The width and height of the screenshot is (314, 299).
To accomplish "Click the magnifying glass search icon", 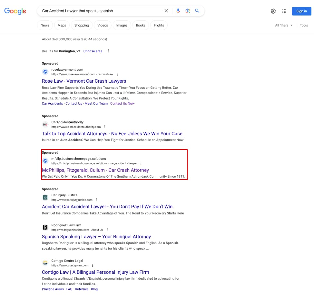I will click(197, 11).
